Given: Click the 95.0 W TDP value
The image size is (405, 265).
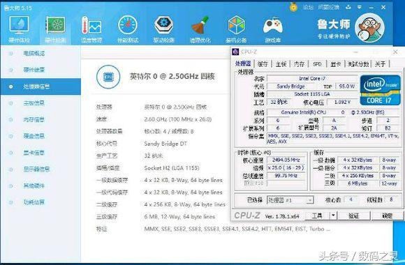Looking at the screenshot, I should click(346, 86).
